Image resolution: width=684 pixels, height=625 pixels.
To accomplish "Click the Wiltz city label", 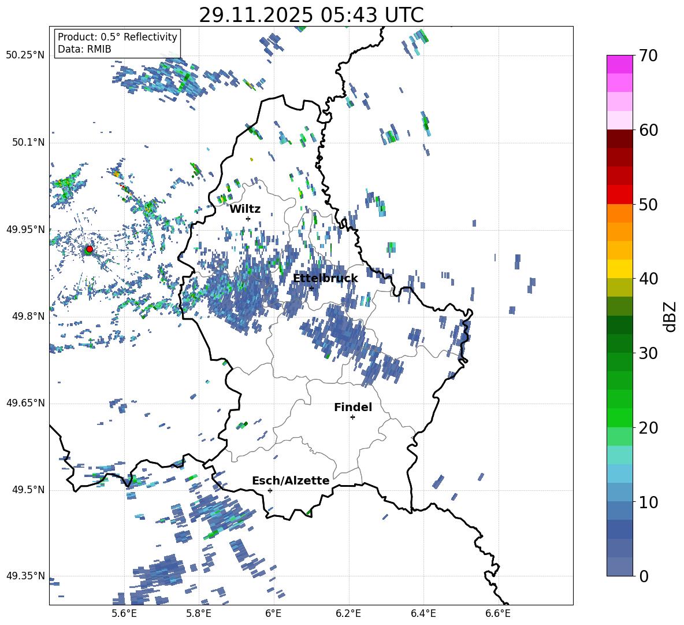I will (x=245, y=209).
